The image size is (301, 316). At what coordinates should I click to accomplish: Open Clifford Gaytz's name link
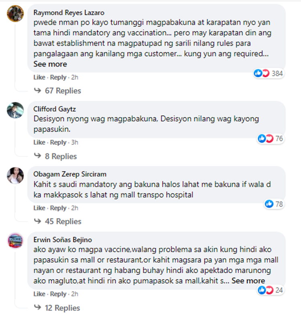(x=55, y=109)
